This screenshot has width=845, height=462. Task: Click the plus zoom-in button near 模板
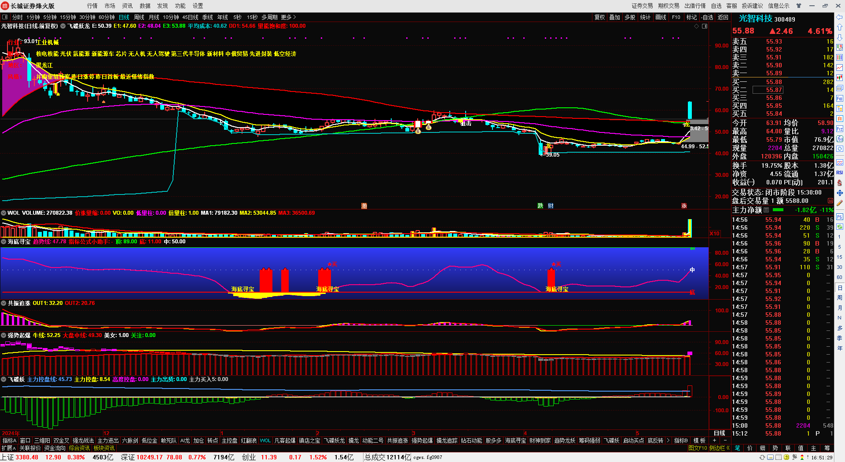[714, 440]
